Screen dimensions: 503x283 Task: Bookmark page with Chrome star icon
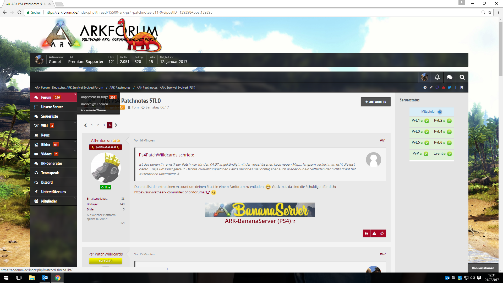[490, 12]
